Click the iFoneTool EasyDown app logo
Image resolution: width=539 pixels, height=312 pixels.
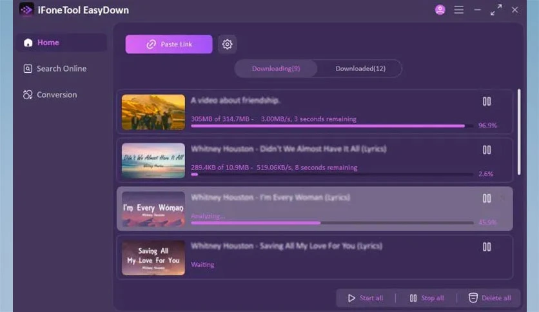pos(26,10)
